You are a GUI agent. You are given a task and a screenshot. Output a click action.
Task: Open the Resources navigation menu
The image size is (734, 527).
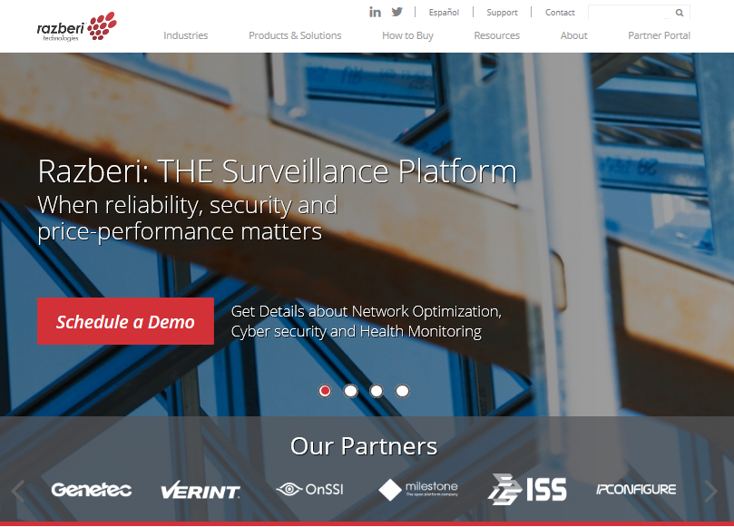[496, 35]
